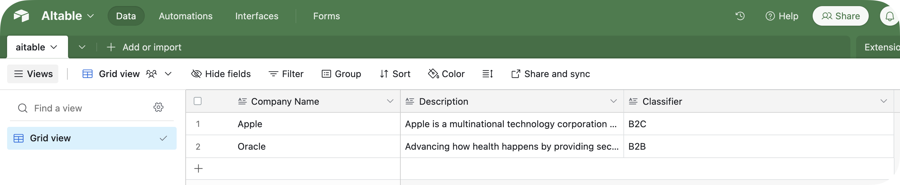The width and height of the screenshot is (900, 185).
Task: Click the collaborative view people icon
Action: click(x=151, y=74)
